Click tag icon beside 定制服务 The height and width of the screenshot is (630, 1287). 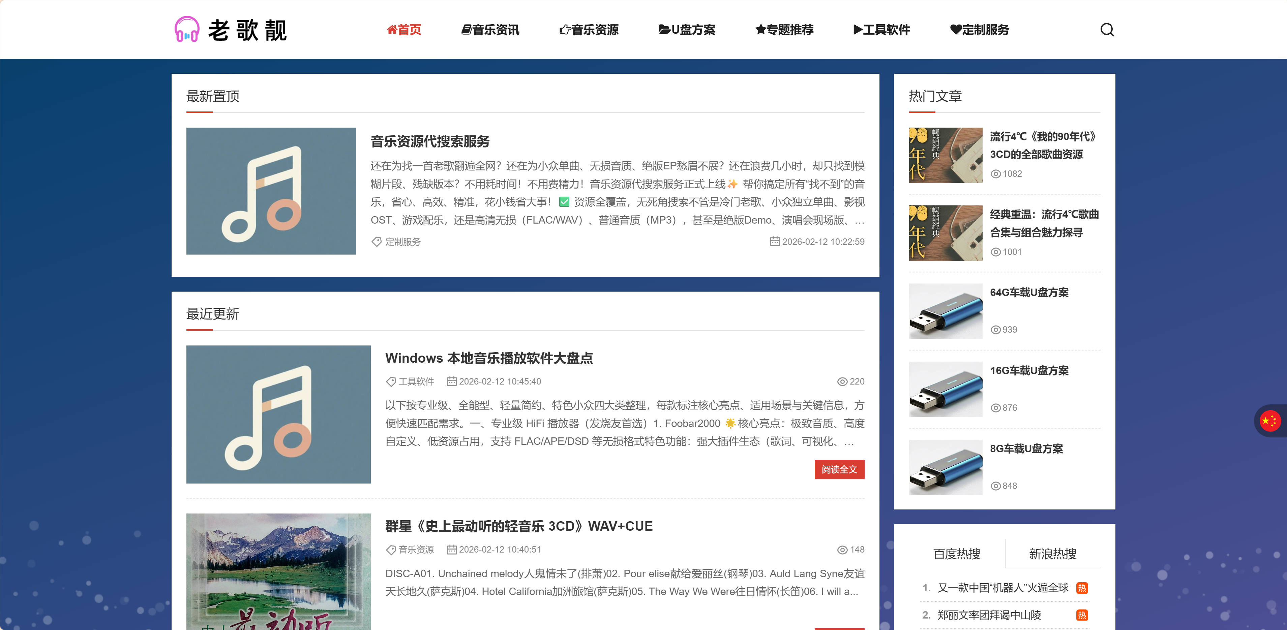point(376,242)
